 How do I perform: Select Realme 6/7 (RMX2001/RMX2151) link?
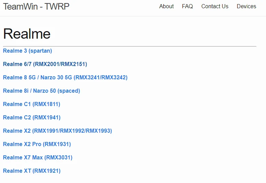point(45,64)
